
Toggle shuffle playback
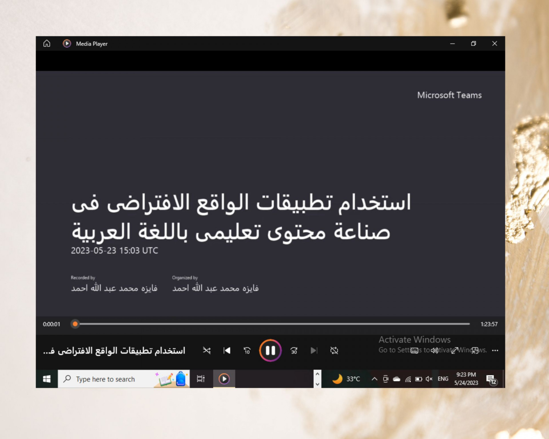206,350
